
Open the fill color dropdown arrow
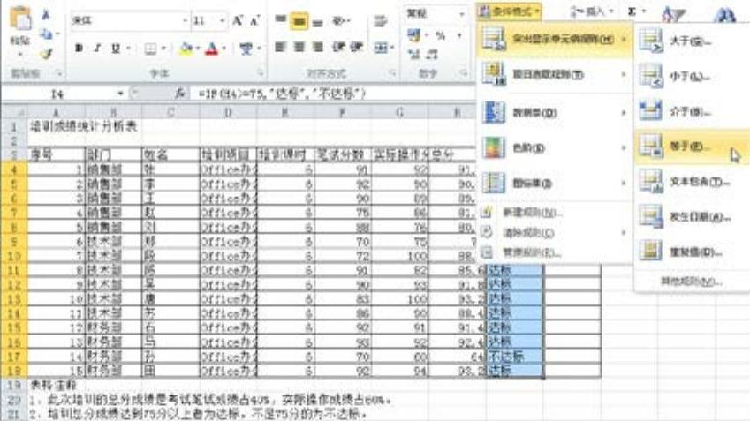tap(198, 49)
